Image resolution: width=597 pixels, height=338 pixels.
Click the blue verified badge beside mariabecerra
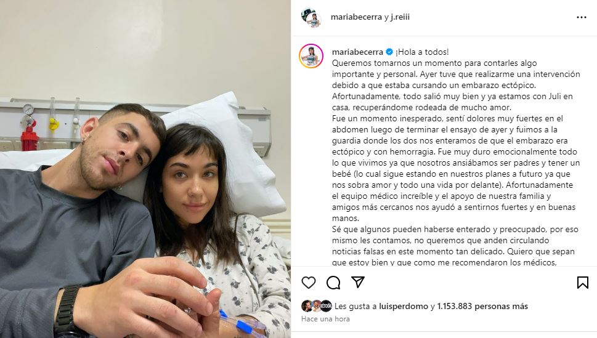coord(389,52)
